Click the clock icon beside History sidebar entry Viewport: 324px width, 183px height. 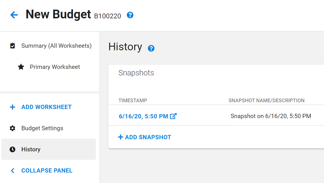click(12, 149)
